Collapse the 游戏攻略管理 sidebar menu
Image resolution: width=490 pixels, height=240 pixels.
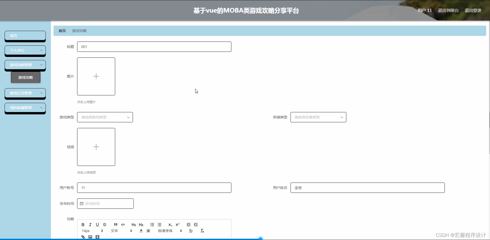(25, 65)
